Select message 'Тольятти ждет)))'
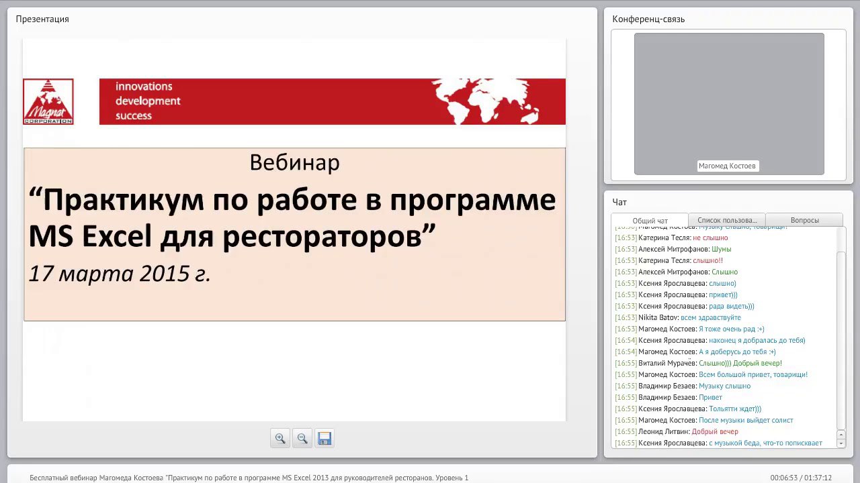Viewport: 860px width, 483px height. tap(735, 409)
